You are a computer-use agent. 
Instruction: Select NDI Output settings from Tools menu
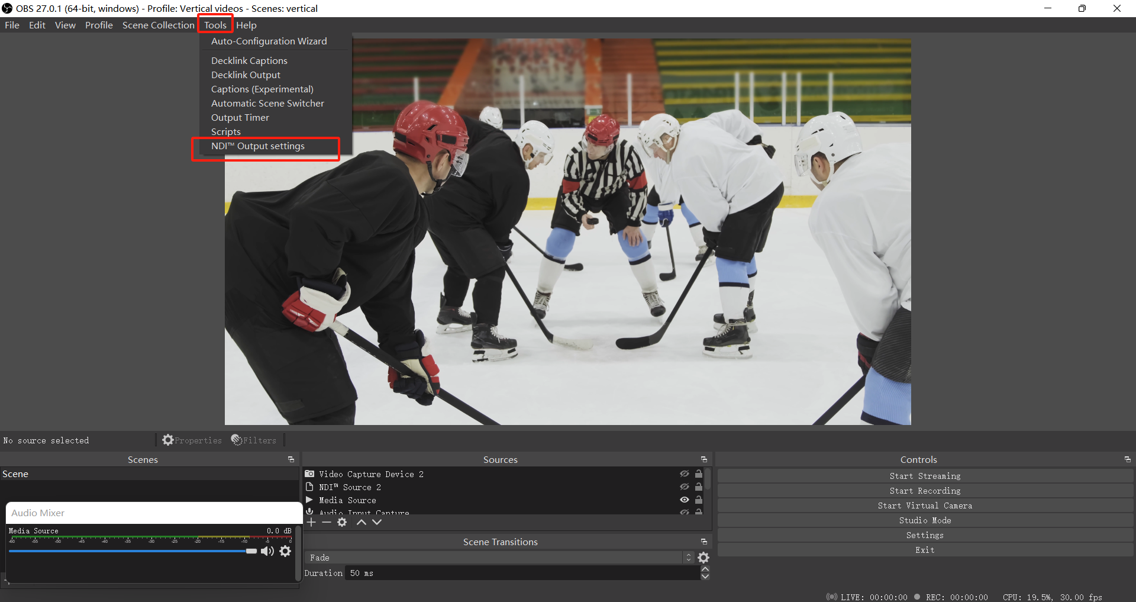[x=257, y=146]
